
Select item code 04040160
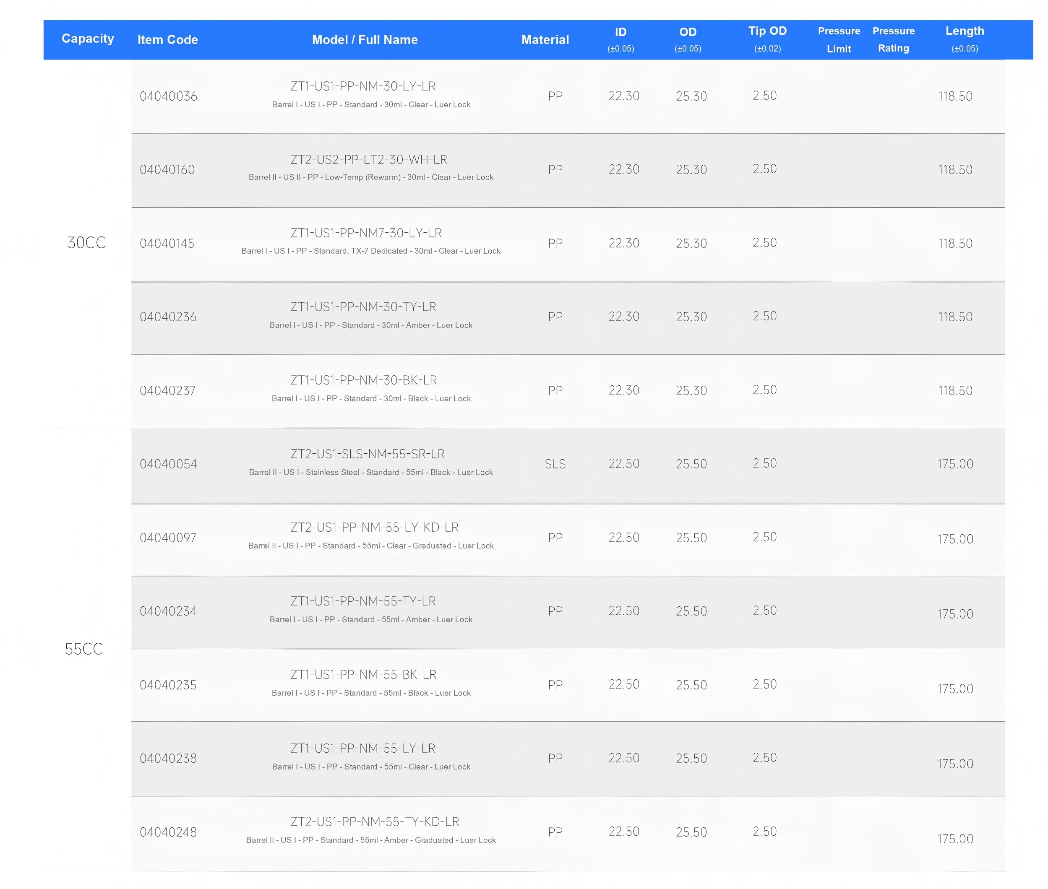click(167, 170)
